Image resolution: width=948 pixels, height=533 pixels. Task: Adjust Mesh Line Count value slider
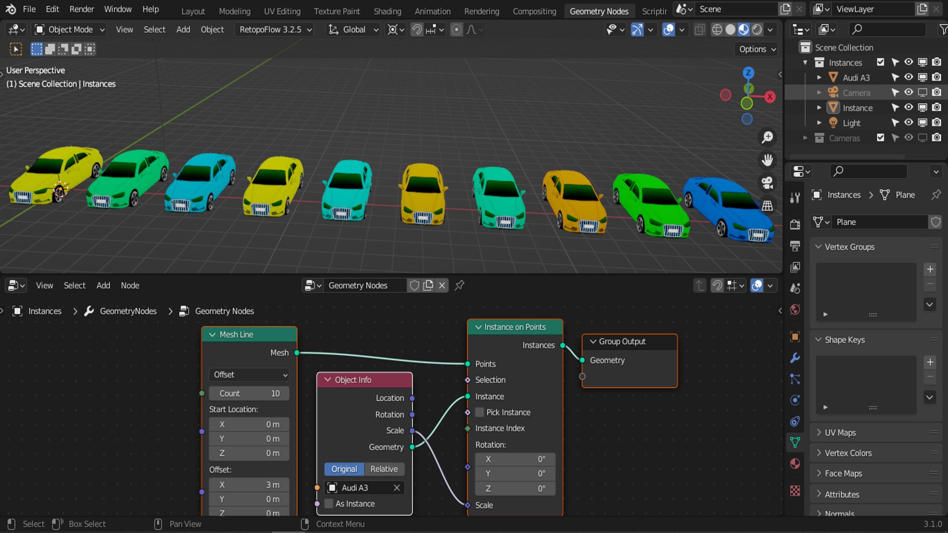[x=249, y=393]
